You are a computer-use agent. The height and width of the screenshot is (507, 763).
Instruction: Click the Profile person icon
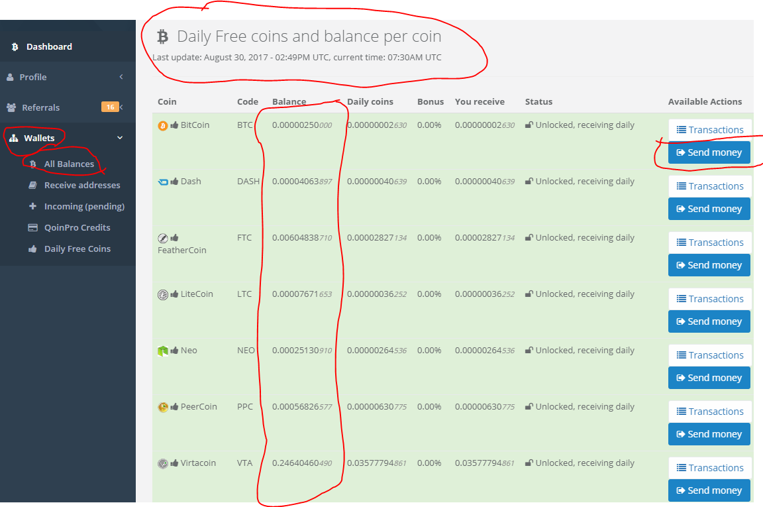point(10,77)
